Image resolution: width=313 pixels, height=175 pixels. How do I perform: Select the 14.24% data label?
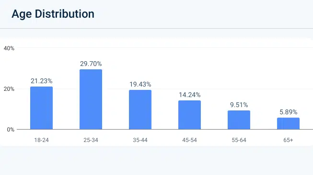pyautogui.click(x=189, y=95)
